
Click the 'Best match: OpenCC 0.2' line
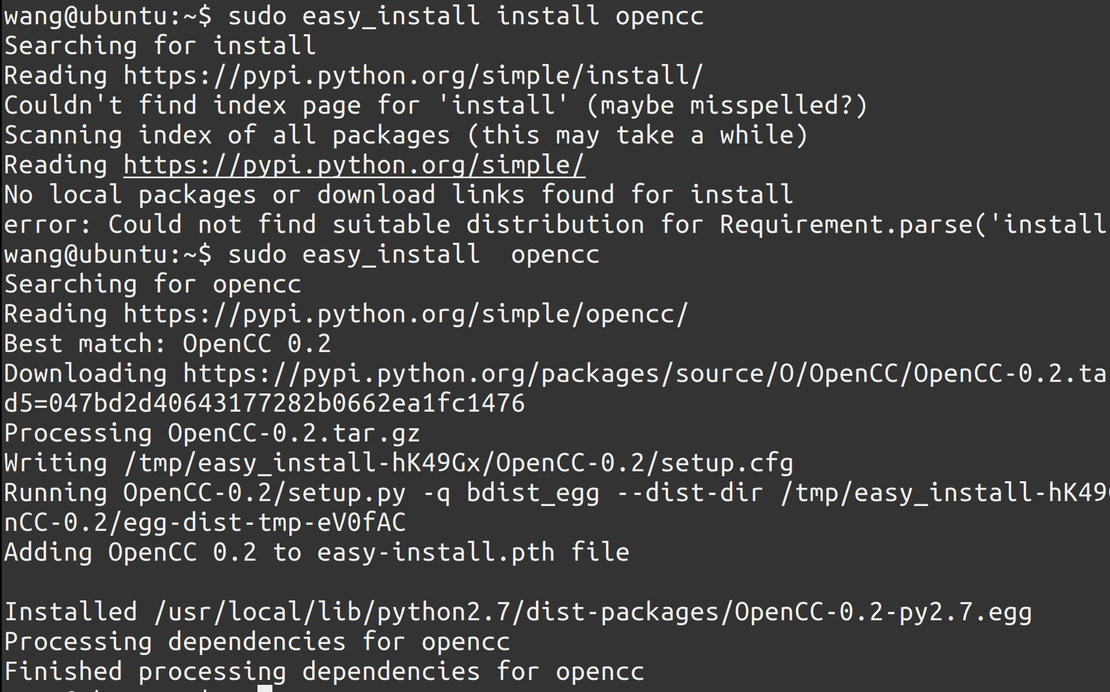[x=167, y=344]
